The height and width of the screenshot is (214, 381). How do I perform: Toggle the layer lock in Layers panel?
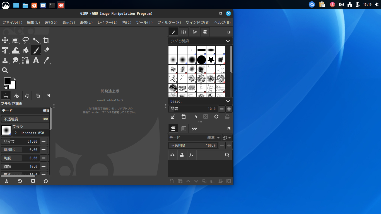(182, 155)
